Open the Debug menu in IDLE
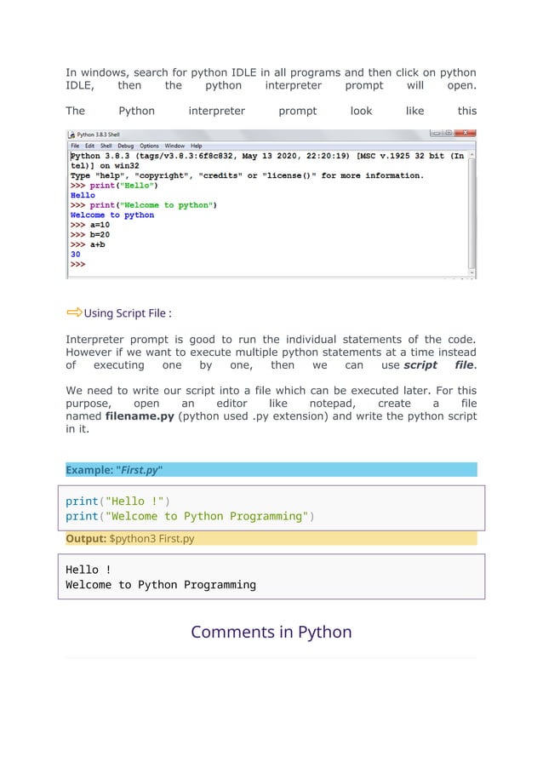543x768 pixels. point(125,146)
